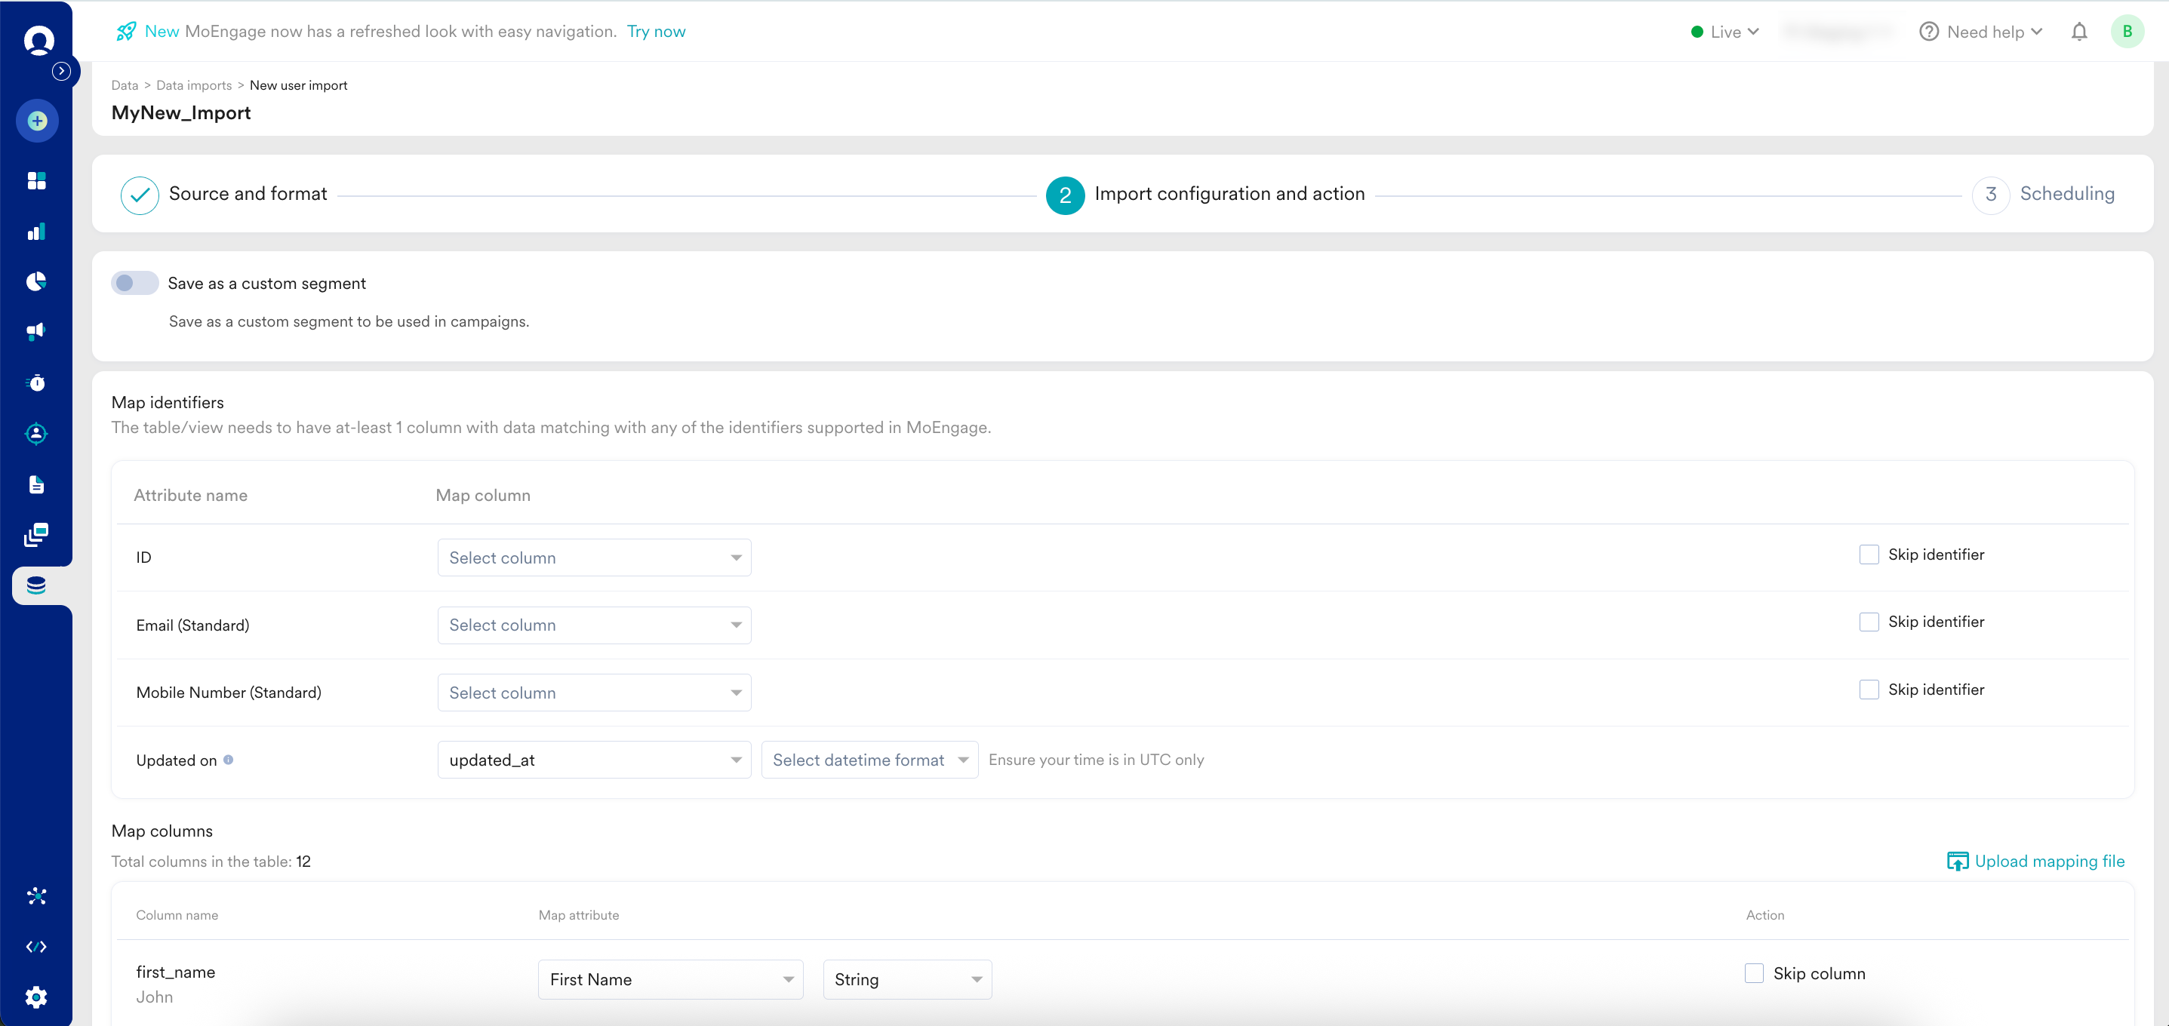
Task: Open the pie chart segment icon
Action: click(x=36, y=281)
